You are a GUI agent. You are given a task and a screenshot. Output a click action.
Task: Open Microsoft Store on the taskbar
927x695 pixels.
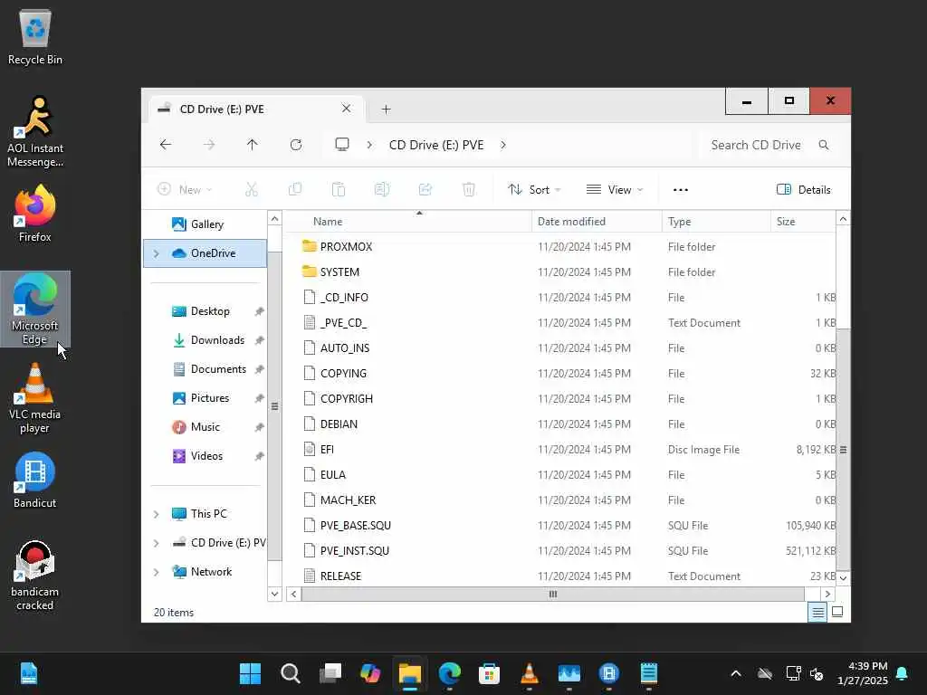(489, 673)
